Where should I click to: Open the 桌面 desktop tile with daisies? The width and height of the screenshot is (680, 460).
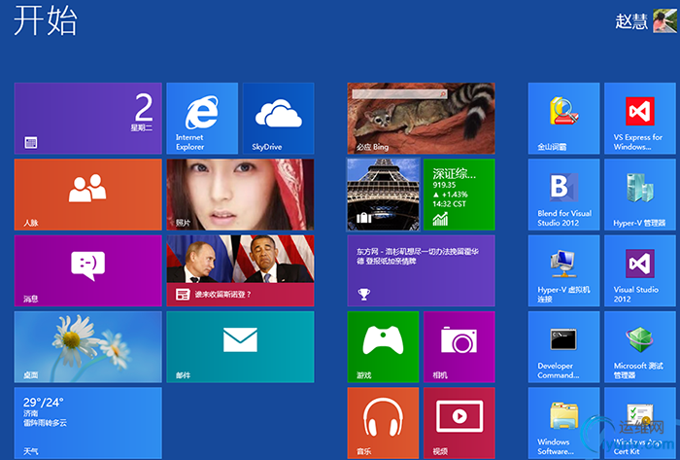(x=87, y=345)
